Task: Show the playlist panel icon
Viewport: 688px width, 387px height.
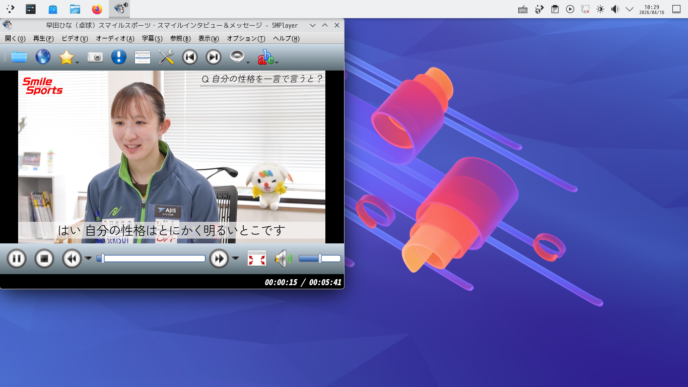Action: [143, 57]
